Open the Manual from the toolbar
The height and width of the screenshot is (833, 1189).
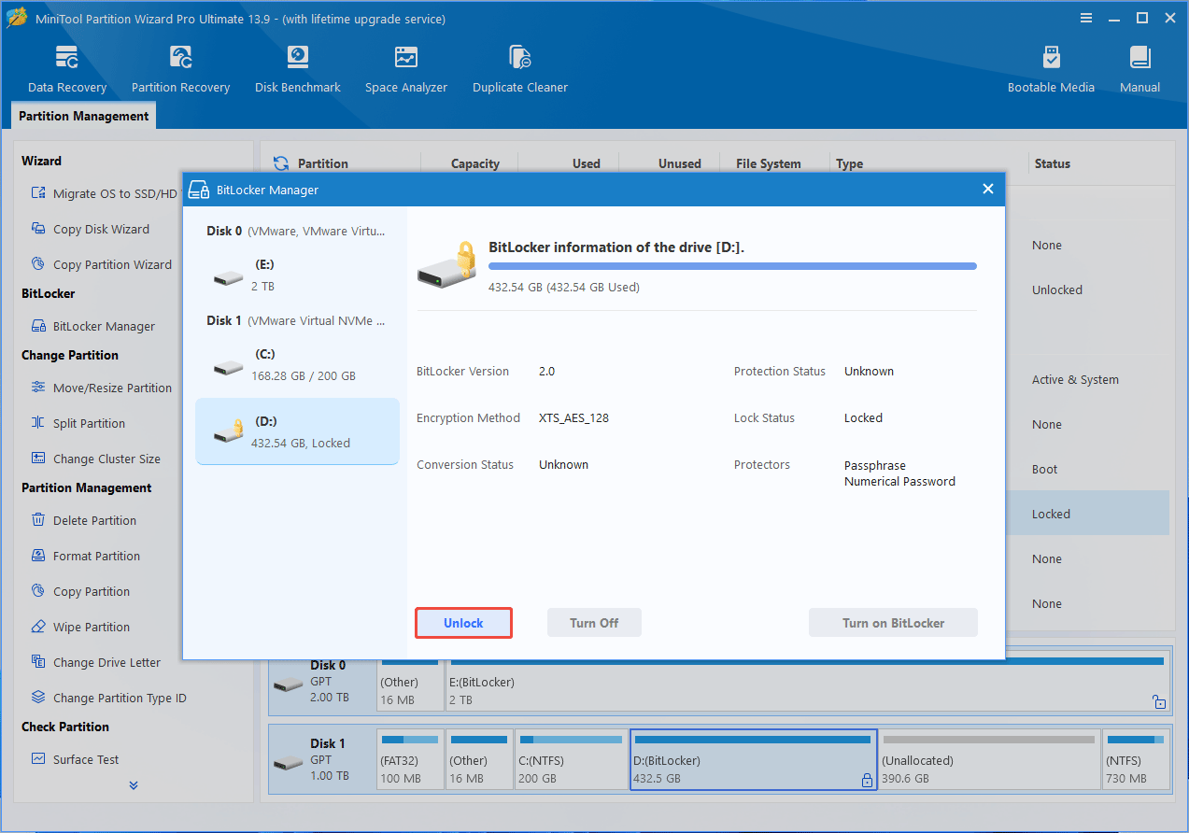1139,70
